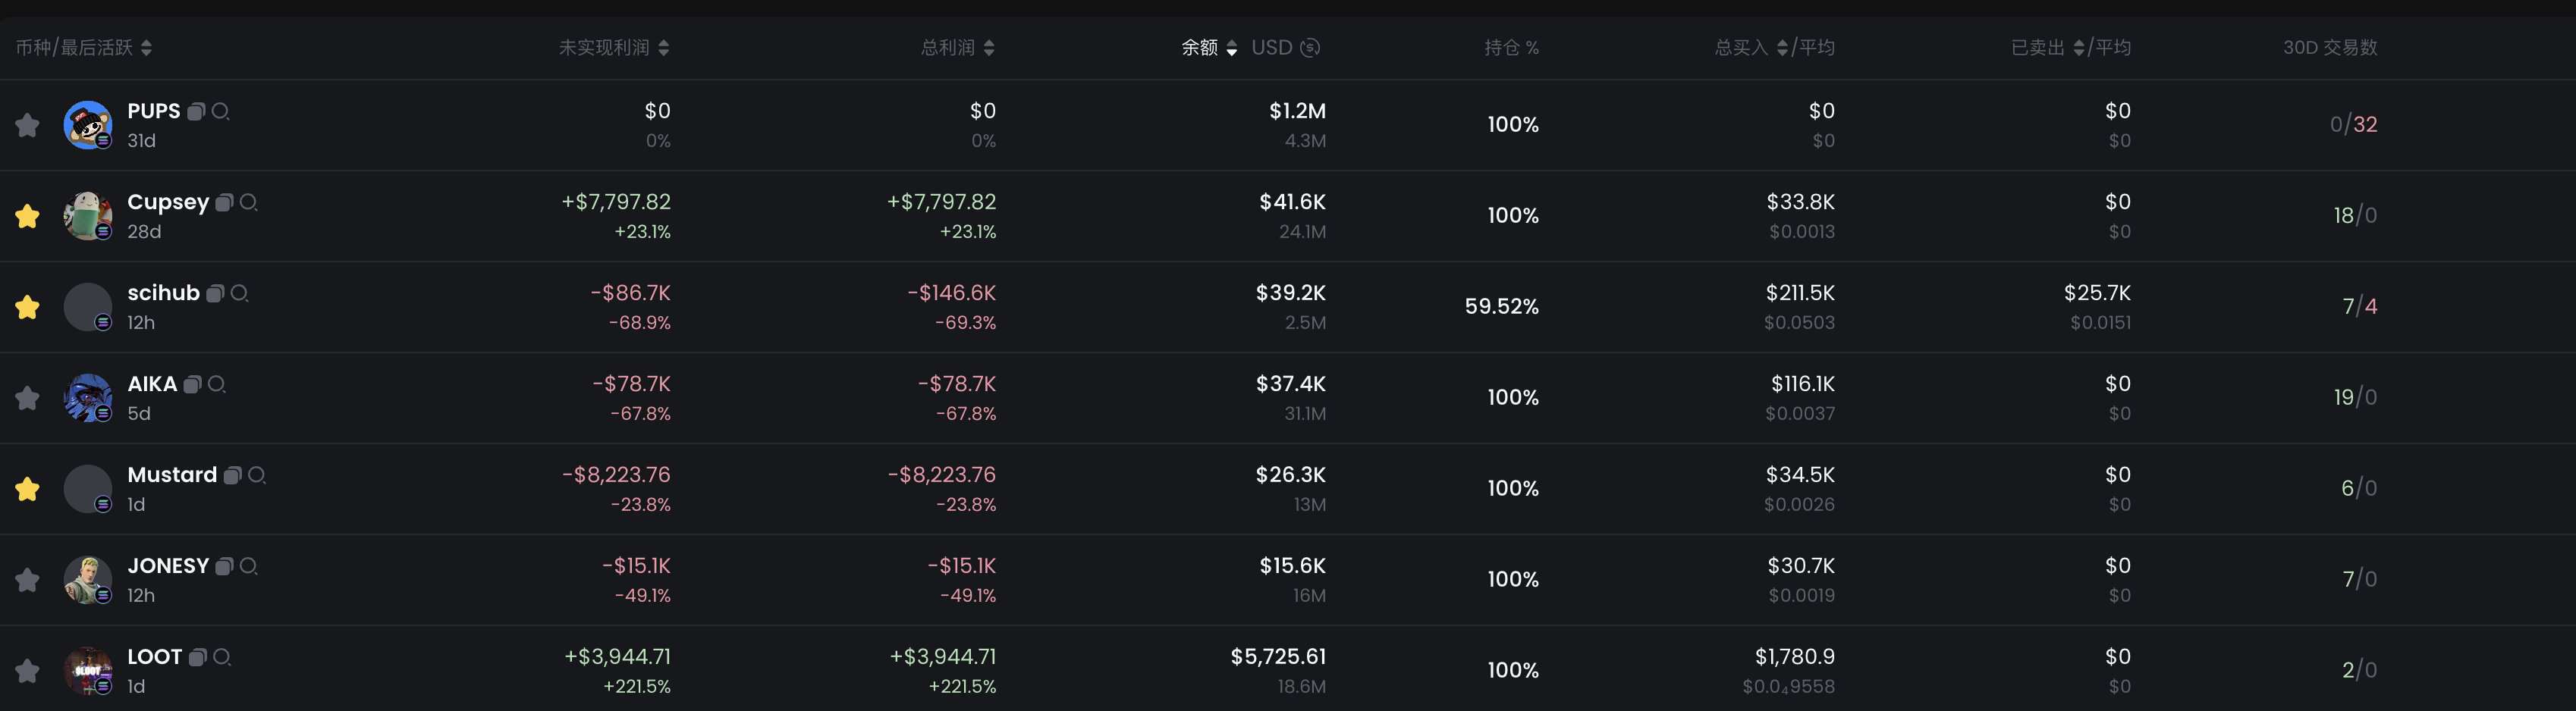Sort by 总利润 column arrows
This screenshot has height=711, width=2576.
click(x=989, y=48)
